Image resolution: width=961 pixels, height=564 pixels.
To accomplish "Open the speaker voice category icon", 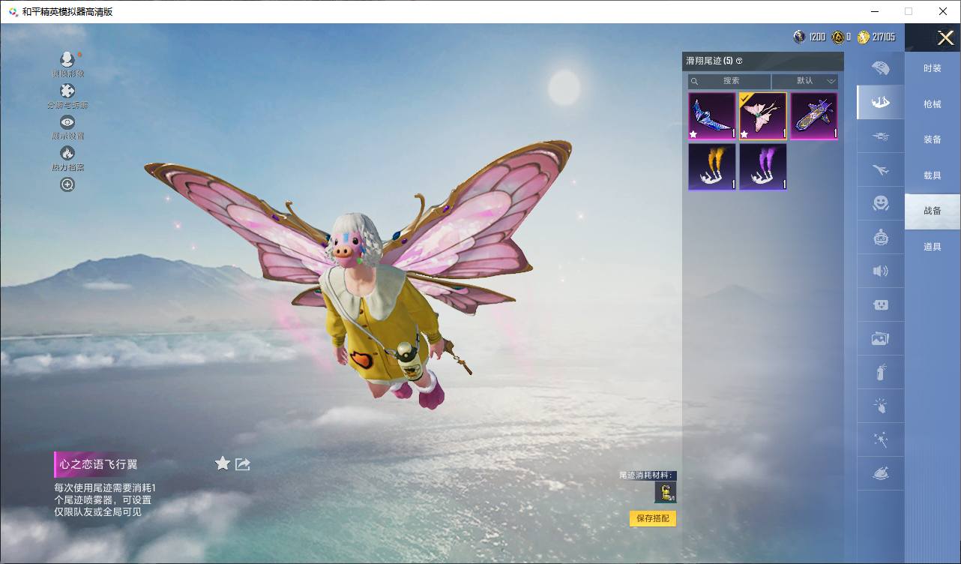I will pos(881,271).
